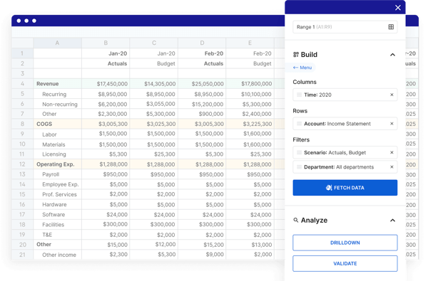This screenshot has width=428, height=281.
Task: Click the FETCH DATA button
Action: [345, 188]
